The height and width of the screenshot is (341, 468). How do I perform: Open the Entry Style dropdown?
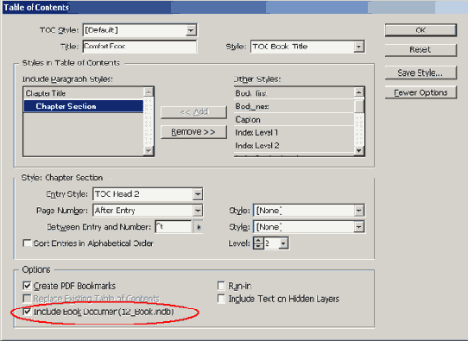pyautogui.click(x=198, y=194)
